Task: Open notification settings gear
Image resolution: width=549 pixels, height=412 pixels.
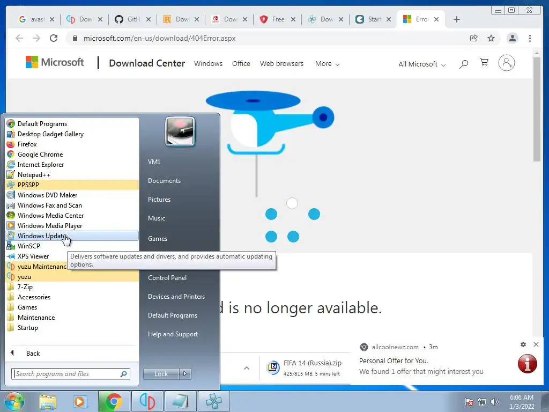Action: (x=523, y=344)
